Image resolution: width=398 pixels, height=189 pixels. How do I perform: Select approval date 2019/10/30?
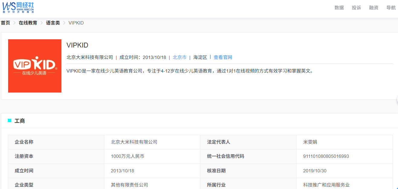click(315, 171)
